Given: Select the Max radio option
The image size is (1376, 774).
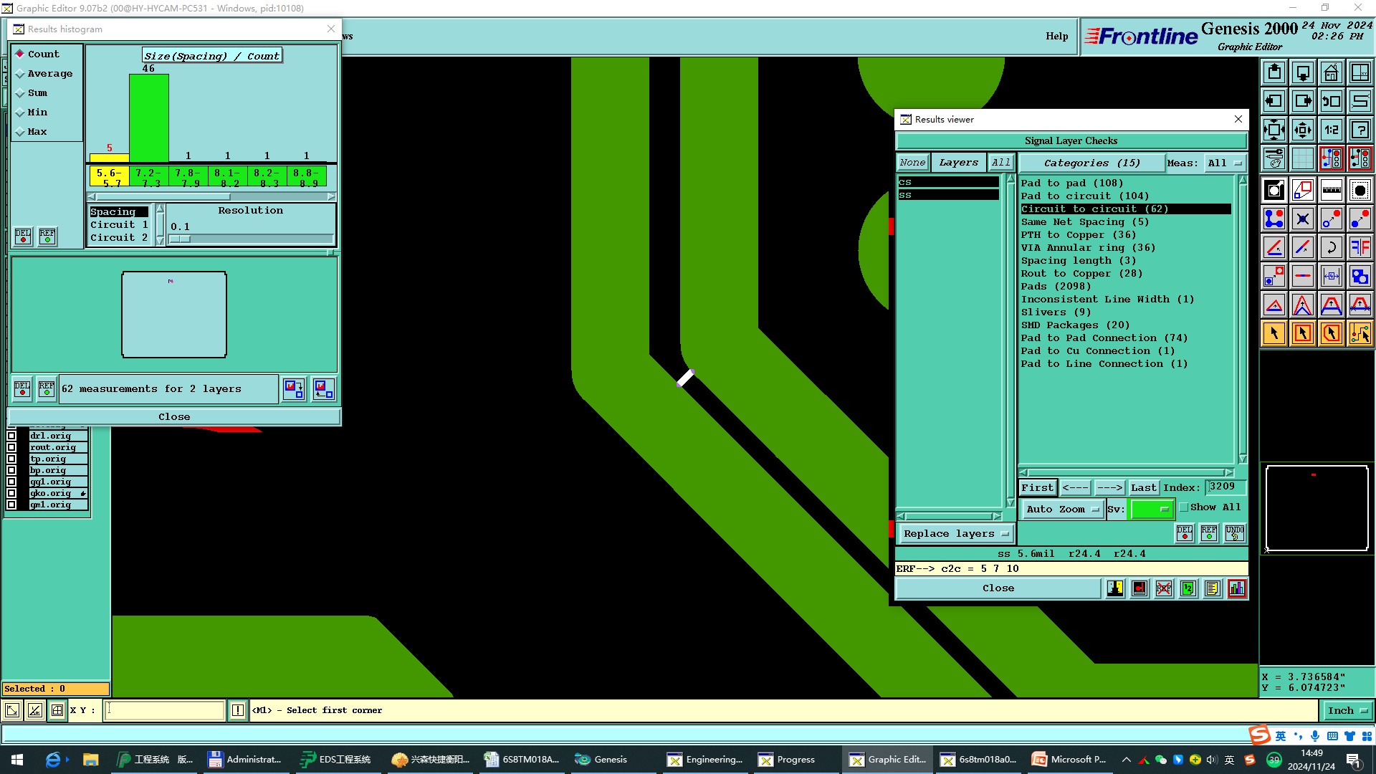Looking at the screenshot, I should coord(20,132).
